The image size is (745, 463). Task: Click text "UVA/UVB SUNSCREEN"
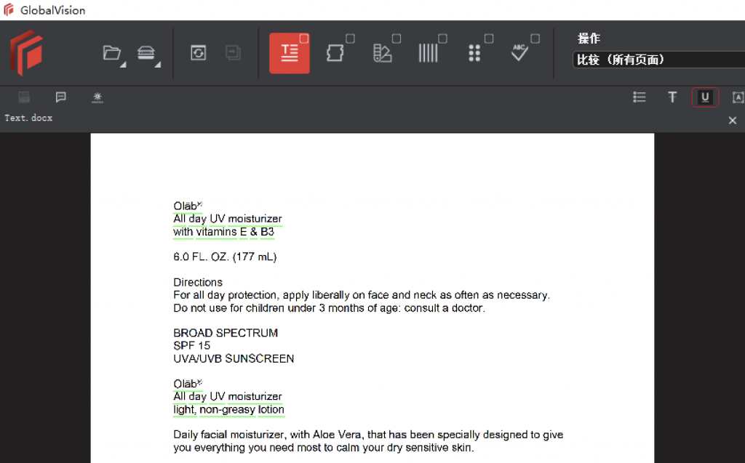coord(234,358)
